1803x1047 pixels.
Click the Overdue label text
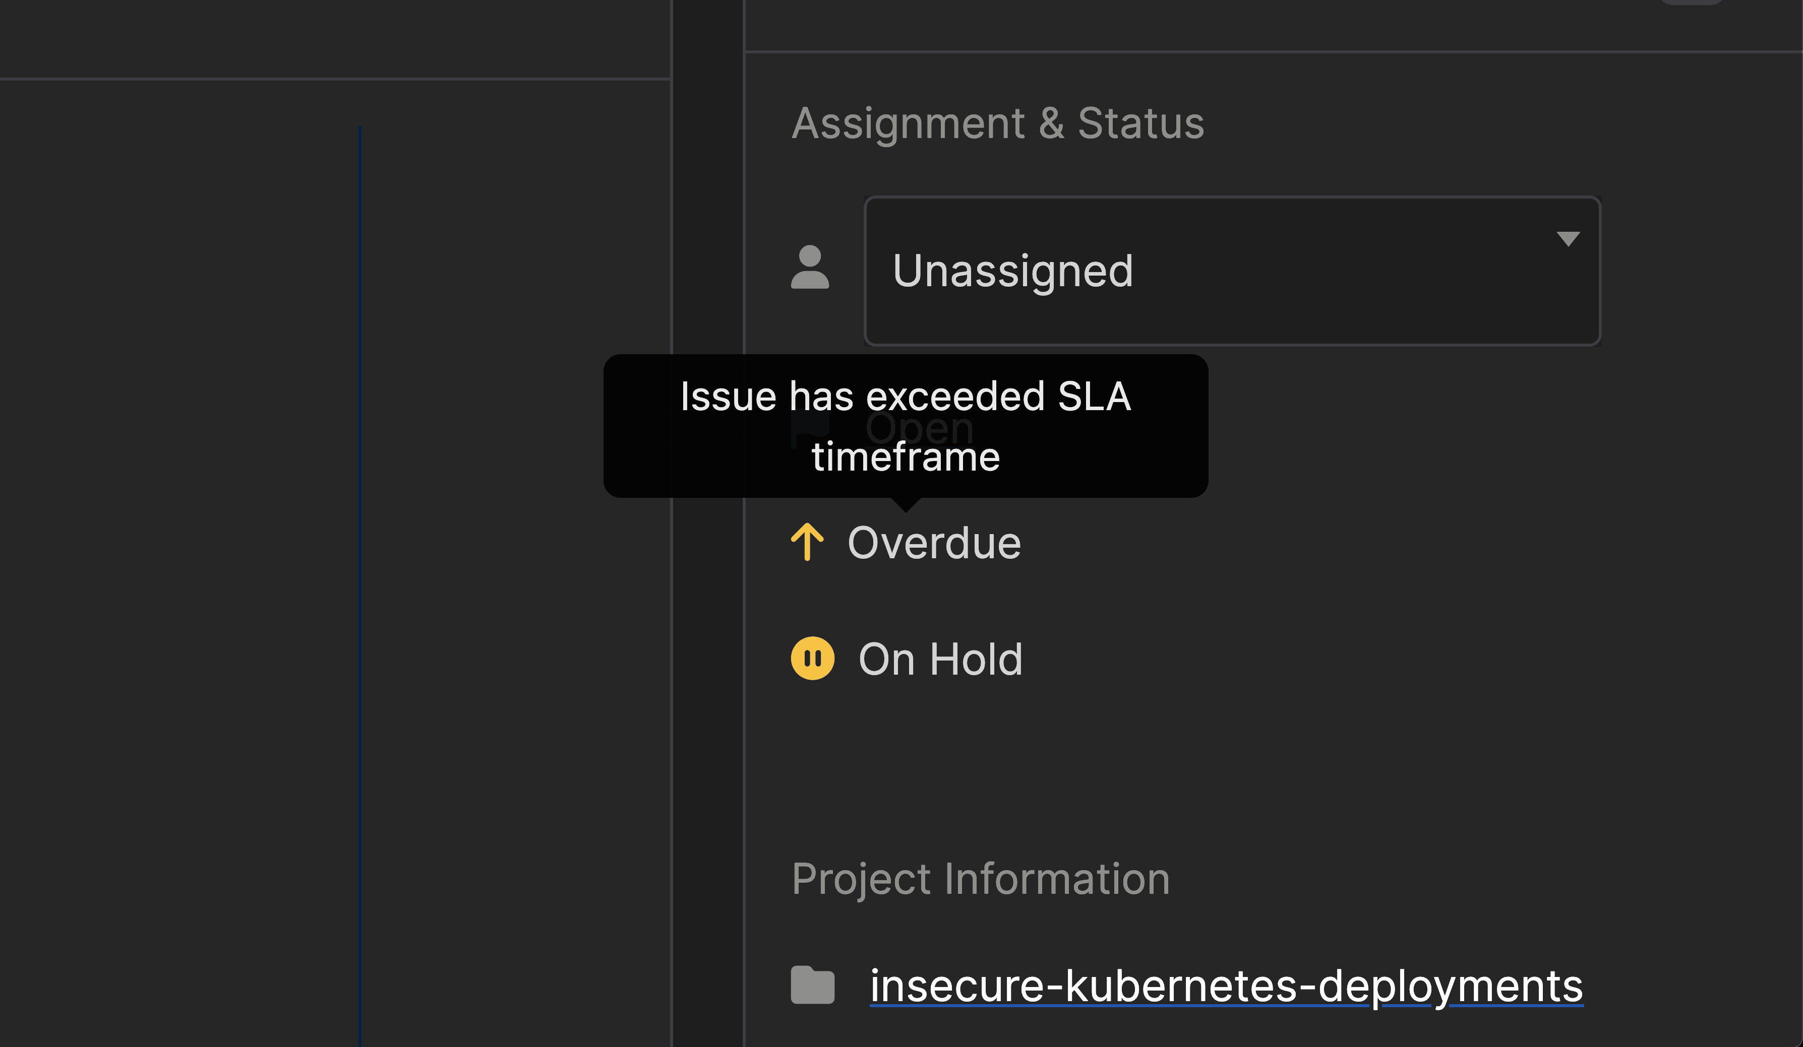934,543
